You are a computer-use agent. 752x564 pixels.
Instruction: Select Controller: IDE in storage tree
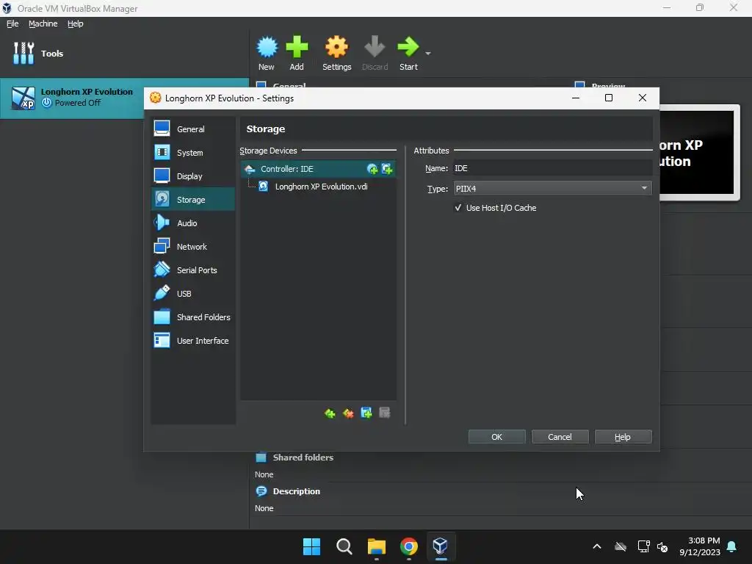point(318,169)
